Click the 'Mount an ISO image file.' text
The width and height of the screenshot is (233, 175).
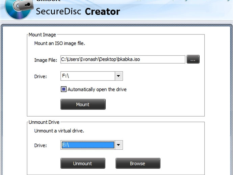pyautogui.click(x=59, y=44)
